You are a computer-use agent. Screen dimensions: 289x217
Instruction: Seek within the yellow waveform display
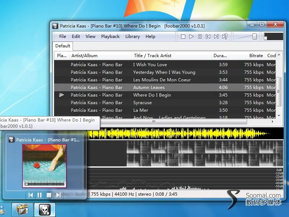pyautogui.click(x=185, y=133)
